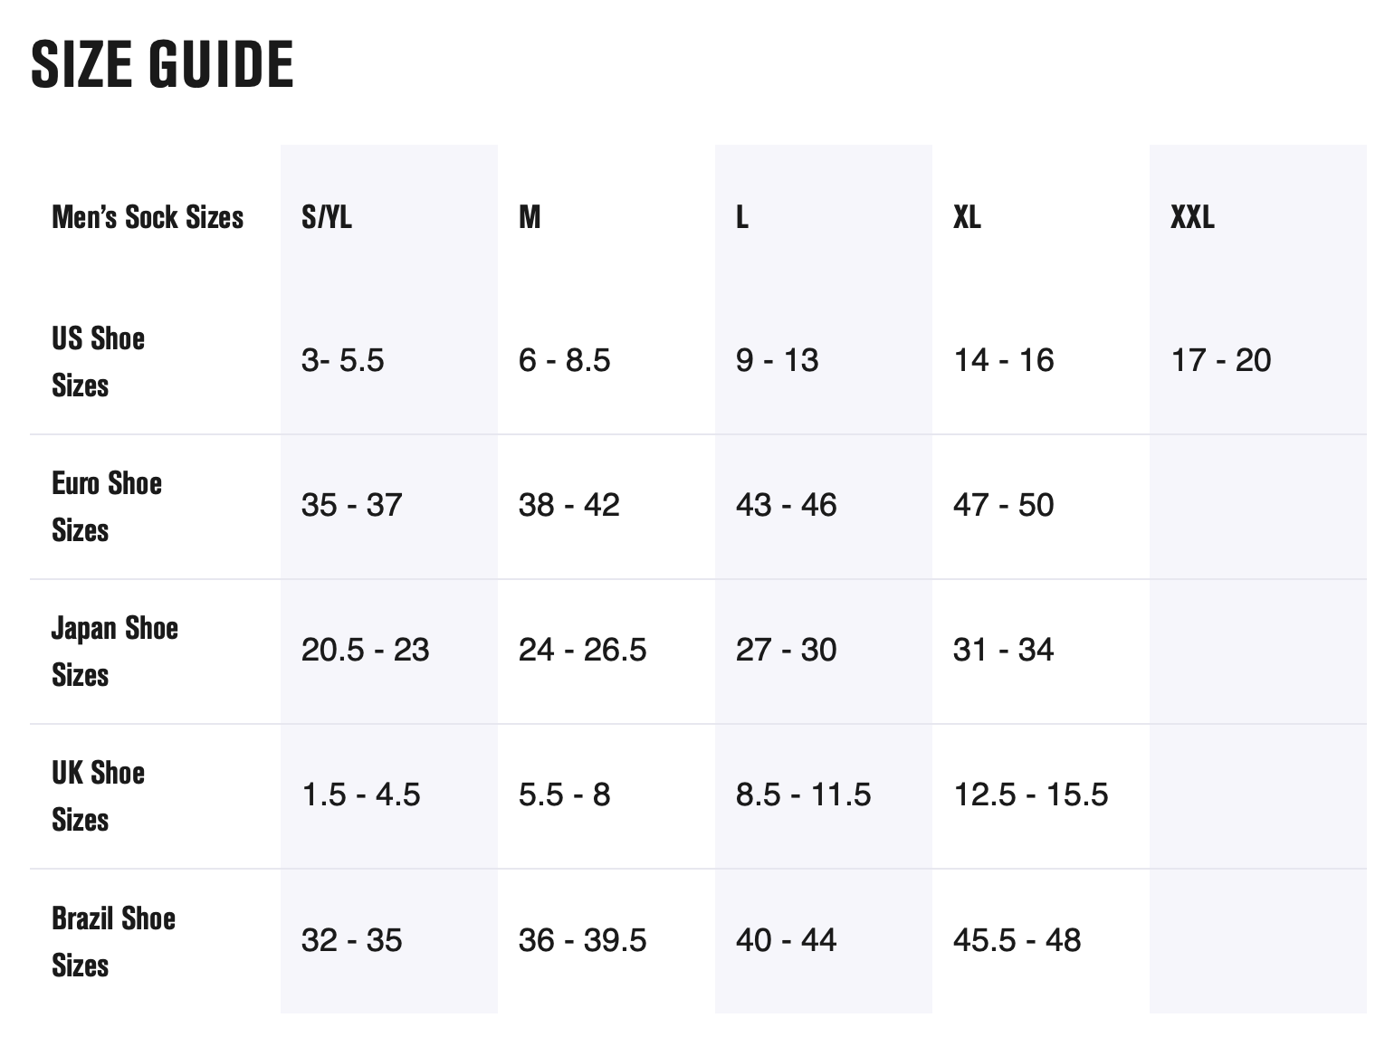Click the Brazil Shoe Sizes row label

(113, 941)
